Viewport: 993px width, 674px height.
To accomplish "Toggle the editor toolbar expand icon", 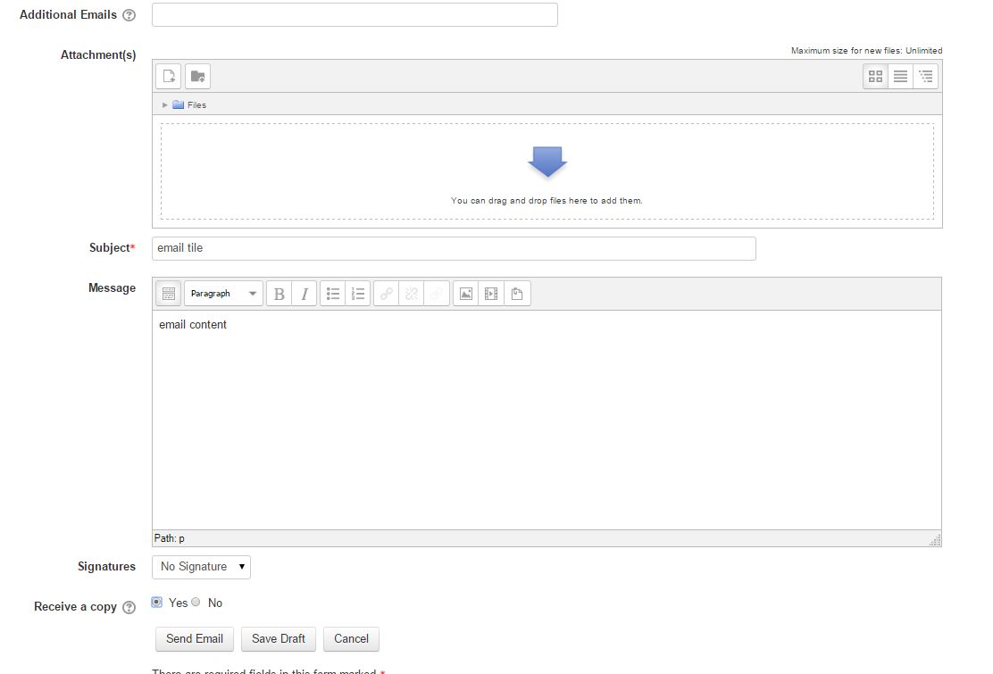I will click(x=169, y=294).
